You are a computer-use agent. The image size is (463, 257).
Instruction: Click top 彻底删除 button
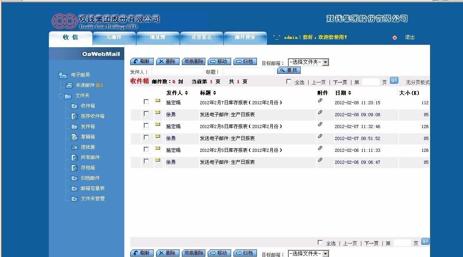[x=194, y=61]
